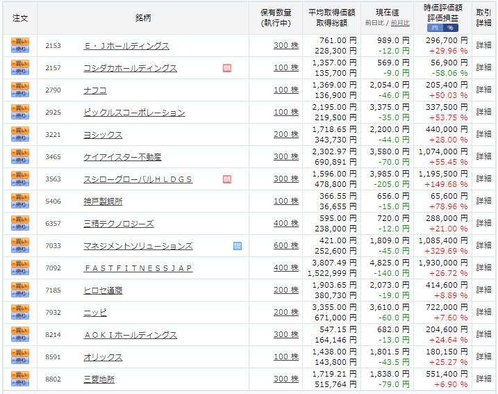
Task: Open the ニッピ stock link
Action: coord(95,313)
